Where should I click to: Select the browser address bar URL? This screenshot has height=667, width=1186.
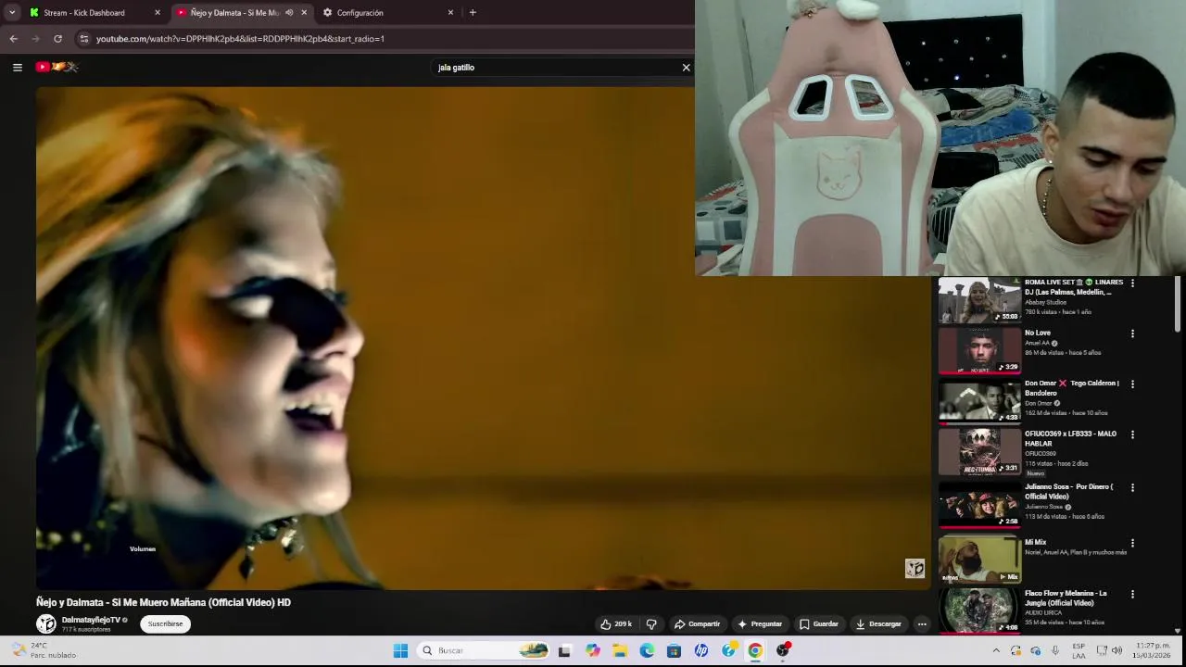pyautogui.click(x=240, y=39)
